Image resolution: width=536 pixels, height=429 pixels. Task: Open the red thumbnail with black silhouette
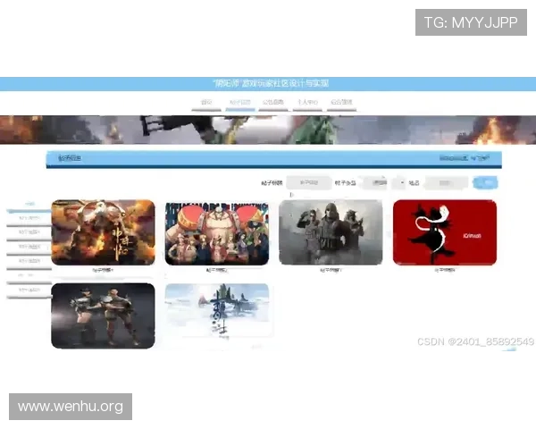(444, 232)
